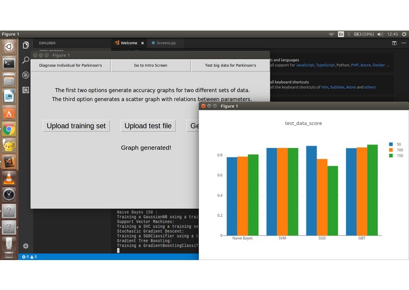Toggle the orange 100 legend entry

(x=396, y=150)
